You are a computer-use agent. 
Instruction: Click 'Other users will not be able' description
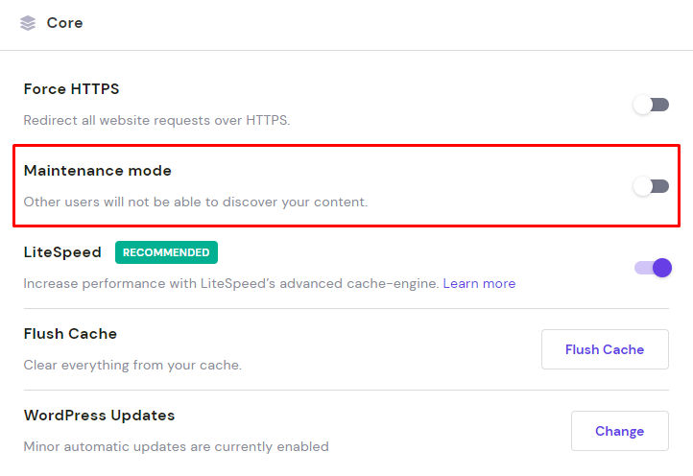tap(196, 202)
